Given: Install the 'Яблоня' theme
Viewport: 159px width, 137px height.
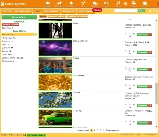Looking at the screenshot, I should (x=142, y=106).
